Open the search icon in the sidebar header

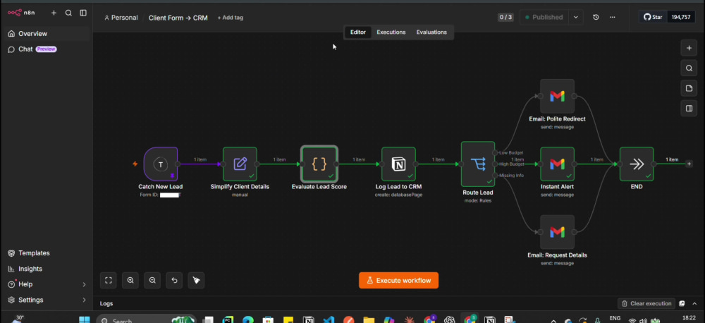[x=68, y=13]
